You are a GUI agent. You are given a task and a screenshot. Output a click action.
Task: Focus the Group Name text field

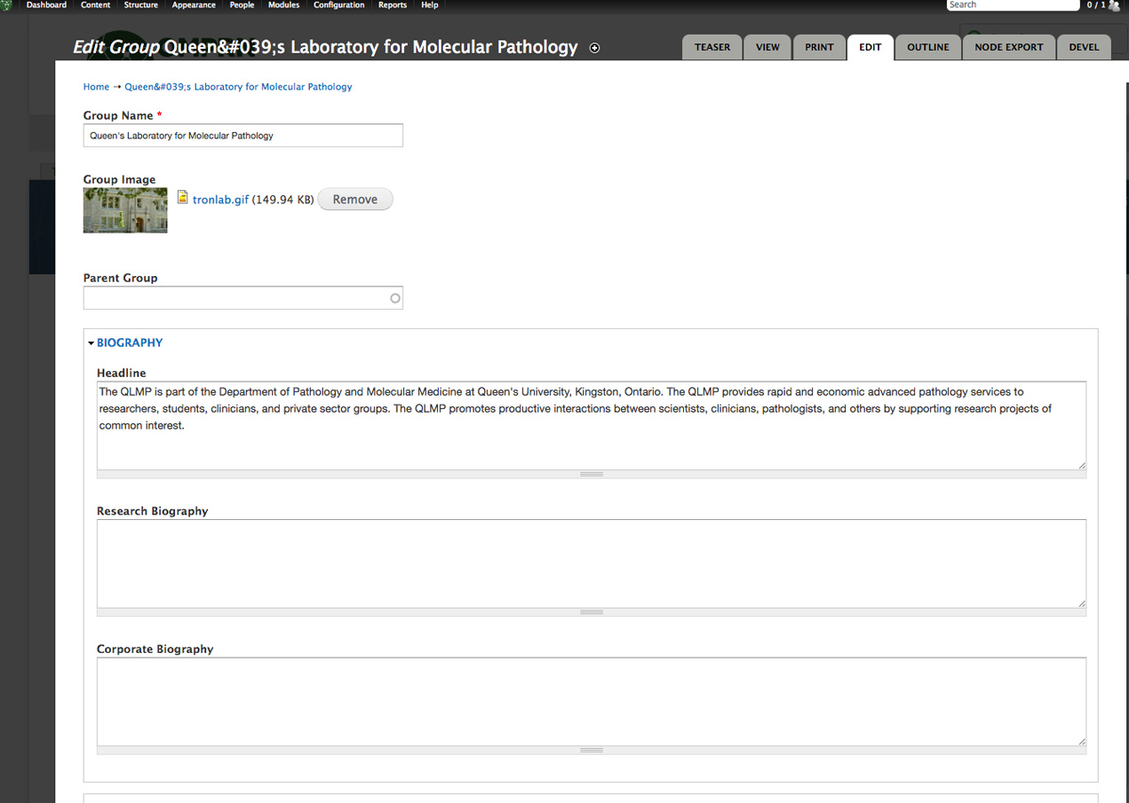[x=242, y=136]
